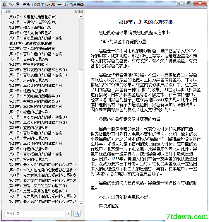Open the truncated 第42节 entry

coord(42,165)
